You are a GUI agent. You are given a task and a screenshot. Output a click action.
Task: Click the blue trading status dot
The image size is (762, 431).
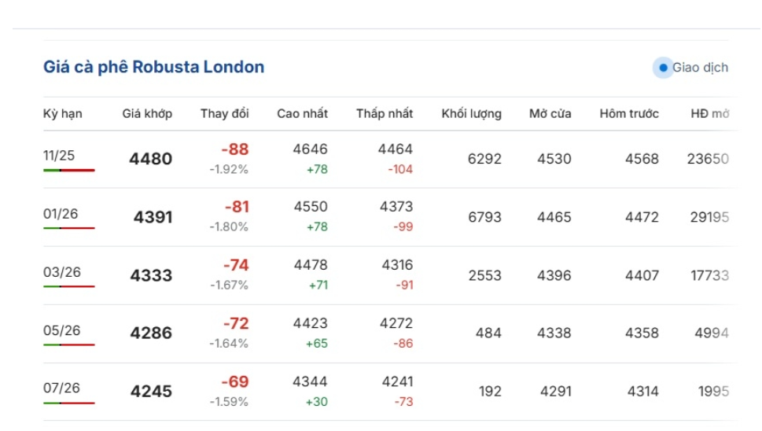coord(663,68)
